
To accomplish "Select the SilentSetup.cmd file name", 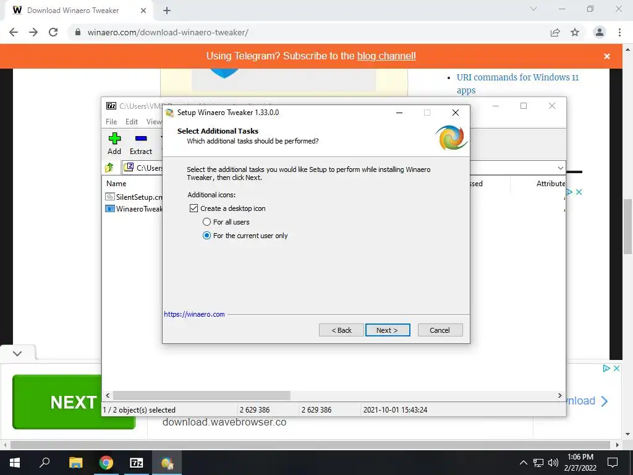I will coord(139,197).
